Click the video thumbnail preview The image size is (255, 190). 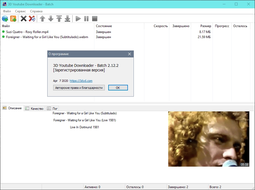tap(209, 139)
